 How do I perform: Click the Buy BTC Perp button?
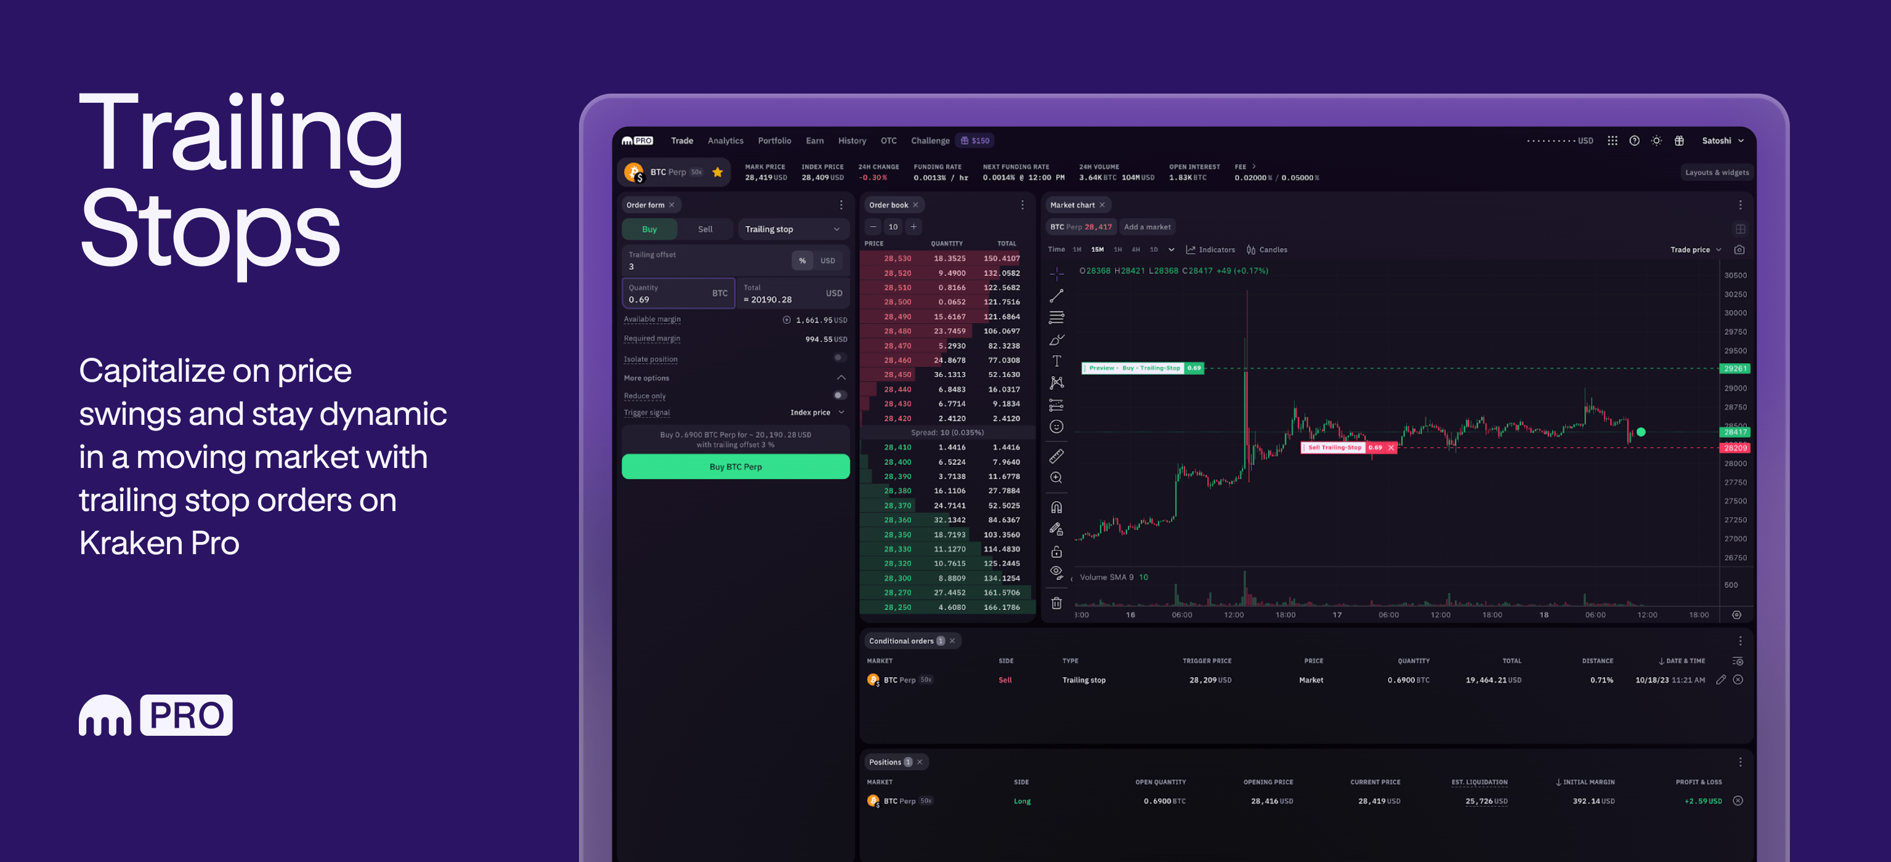point(735,467)
